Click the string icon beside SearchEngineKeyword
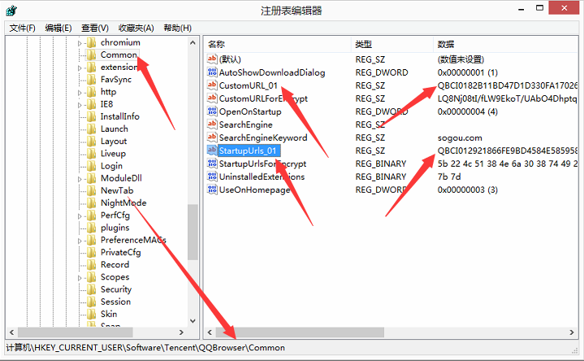 tap(212, 137)
